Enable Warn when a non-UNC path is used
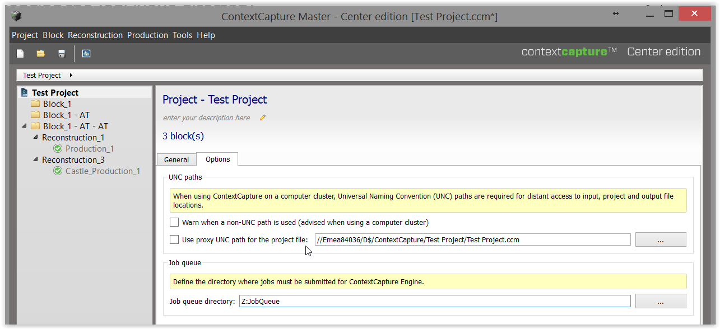 174,222
